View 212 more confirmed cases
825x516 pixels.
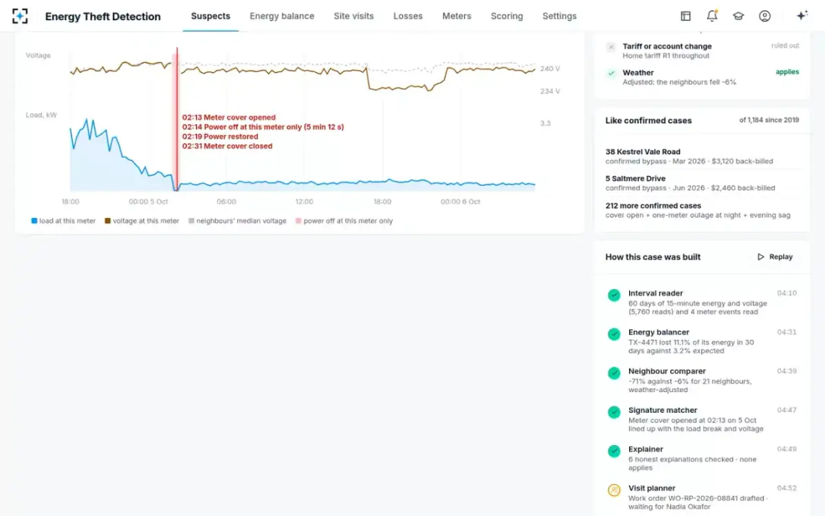[x=702, y=210]
